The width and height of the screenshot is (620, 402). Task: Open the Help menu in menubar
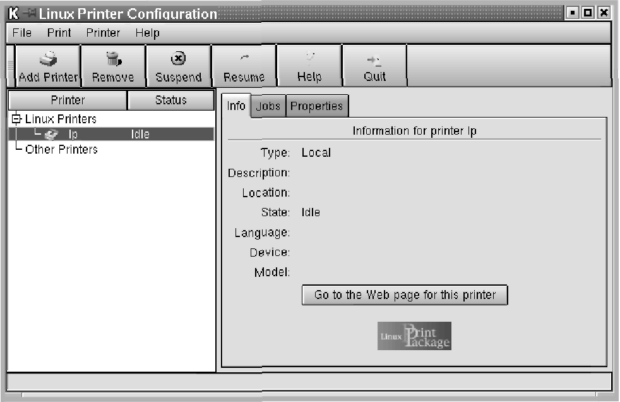(x=147, y=33)
